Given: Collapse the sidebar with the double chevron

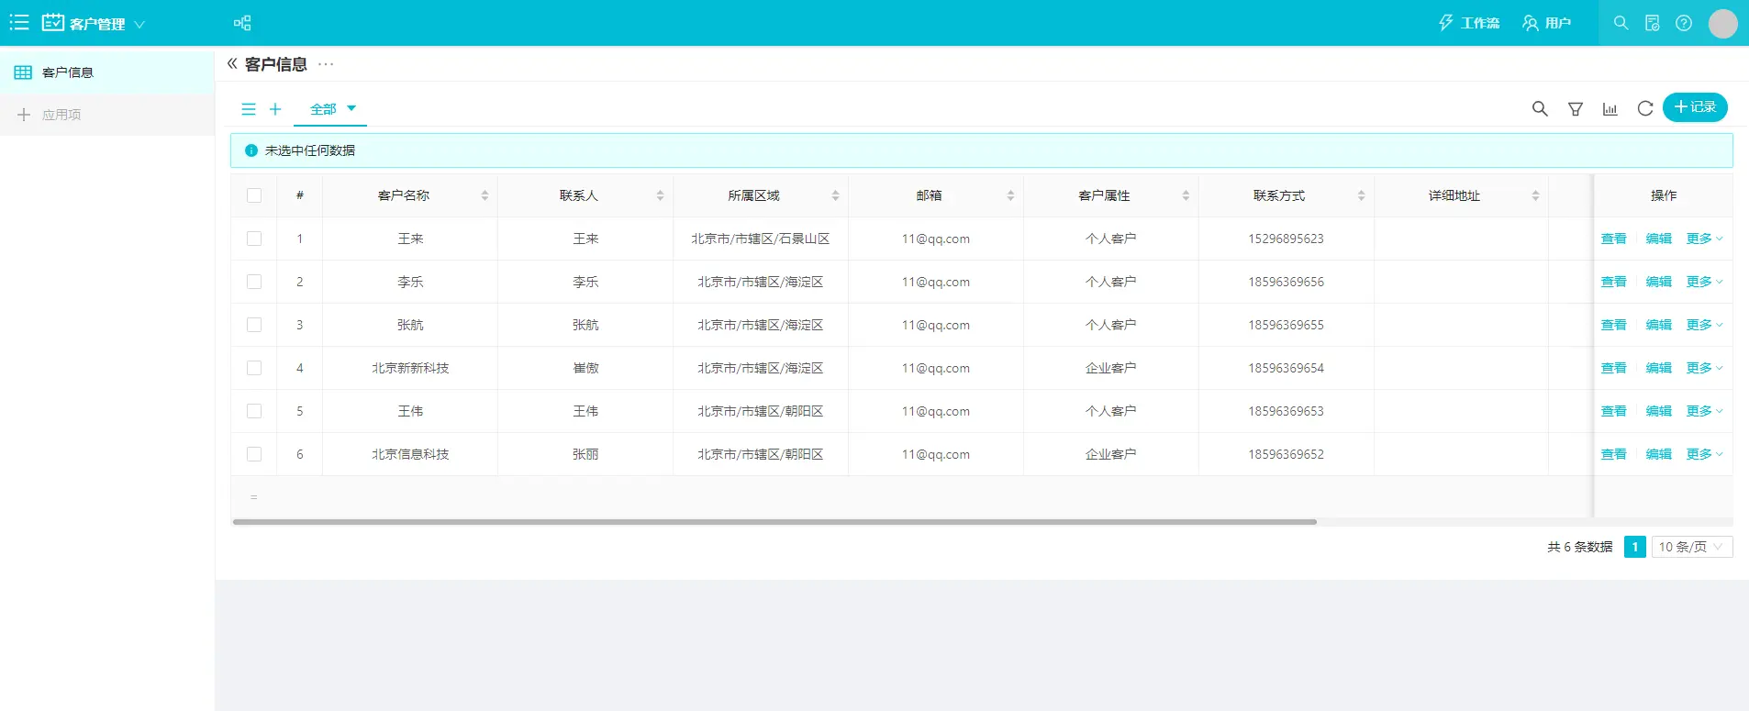Looking at the screenshot, I should coord(232,63).
